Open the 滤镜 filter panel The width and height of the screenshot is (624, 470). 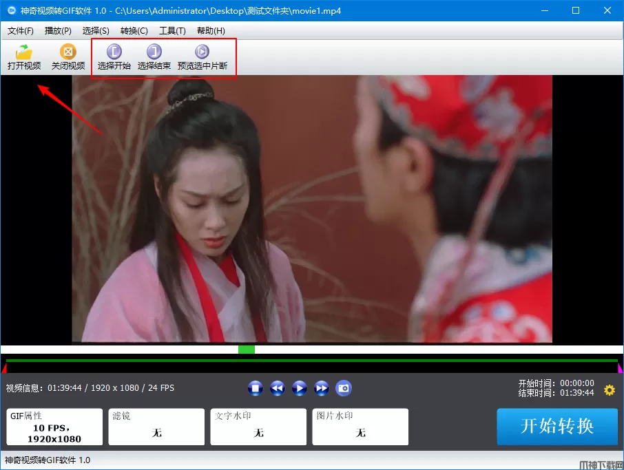(156, 427)
